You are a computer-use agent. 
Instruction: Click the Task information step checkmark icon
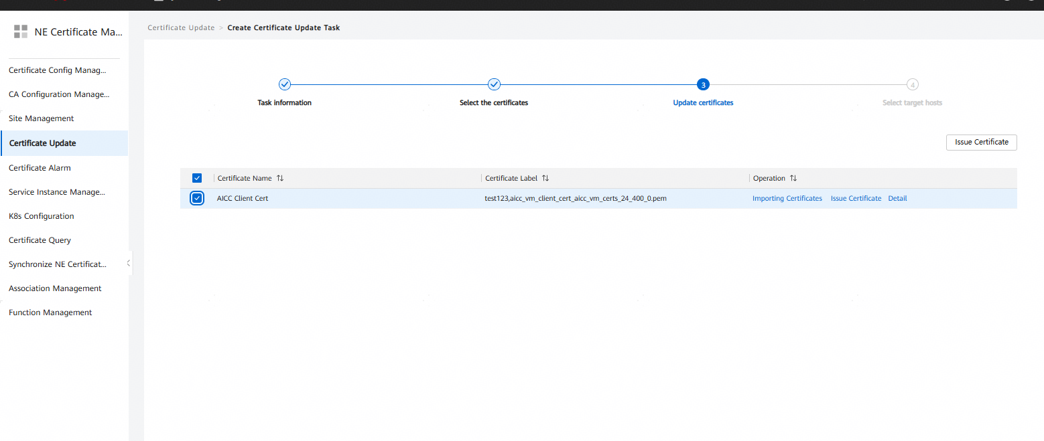(284, 84)
